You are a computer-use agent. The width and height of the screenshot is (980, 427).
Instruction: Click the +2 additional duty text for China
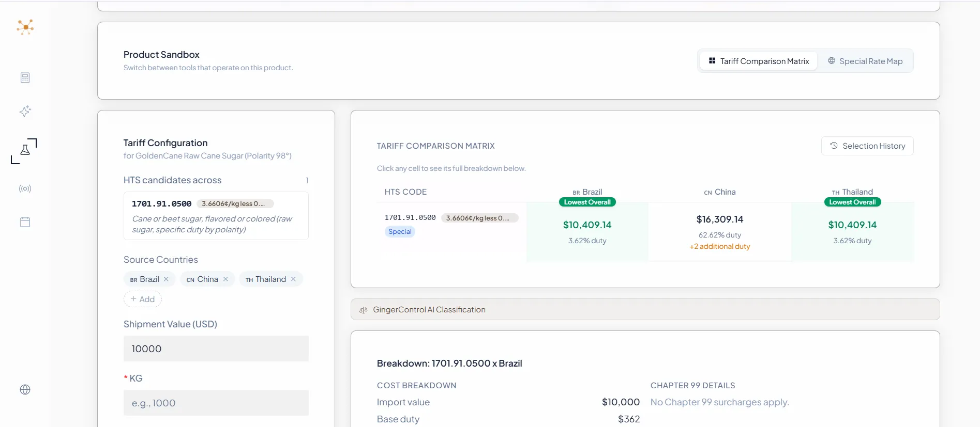tap(719, 246)
